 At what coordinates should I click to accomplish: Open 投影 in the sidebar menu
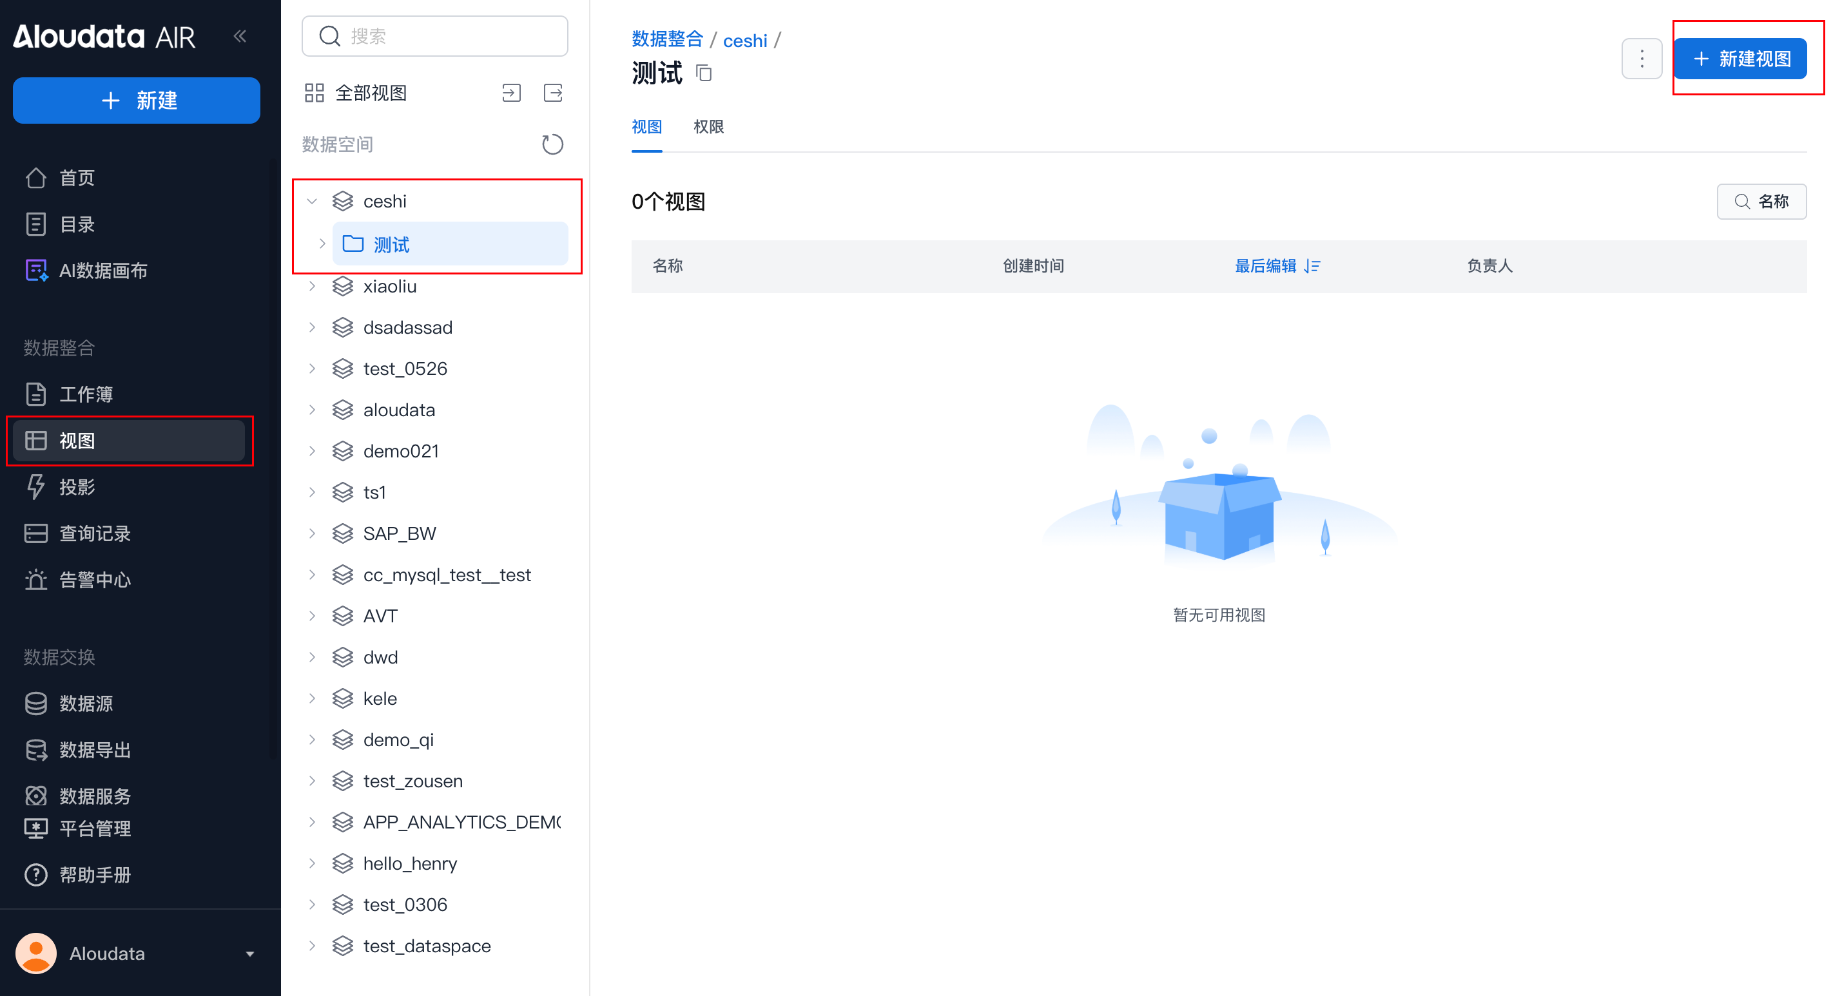(x=77, y=487)
